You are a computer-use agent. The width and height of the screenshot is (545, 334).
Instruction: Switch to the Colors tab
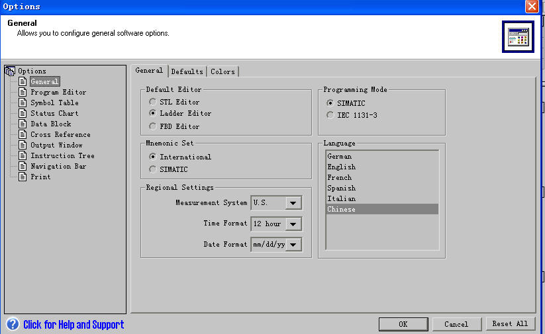pos(223,71)
